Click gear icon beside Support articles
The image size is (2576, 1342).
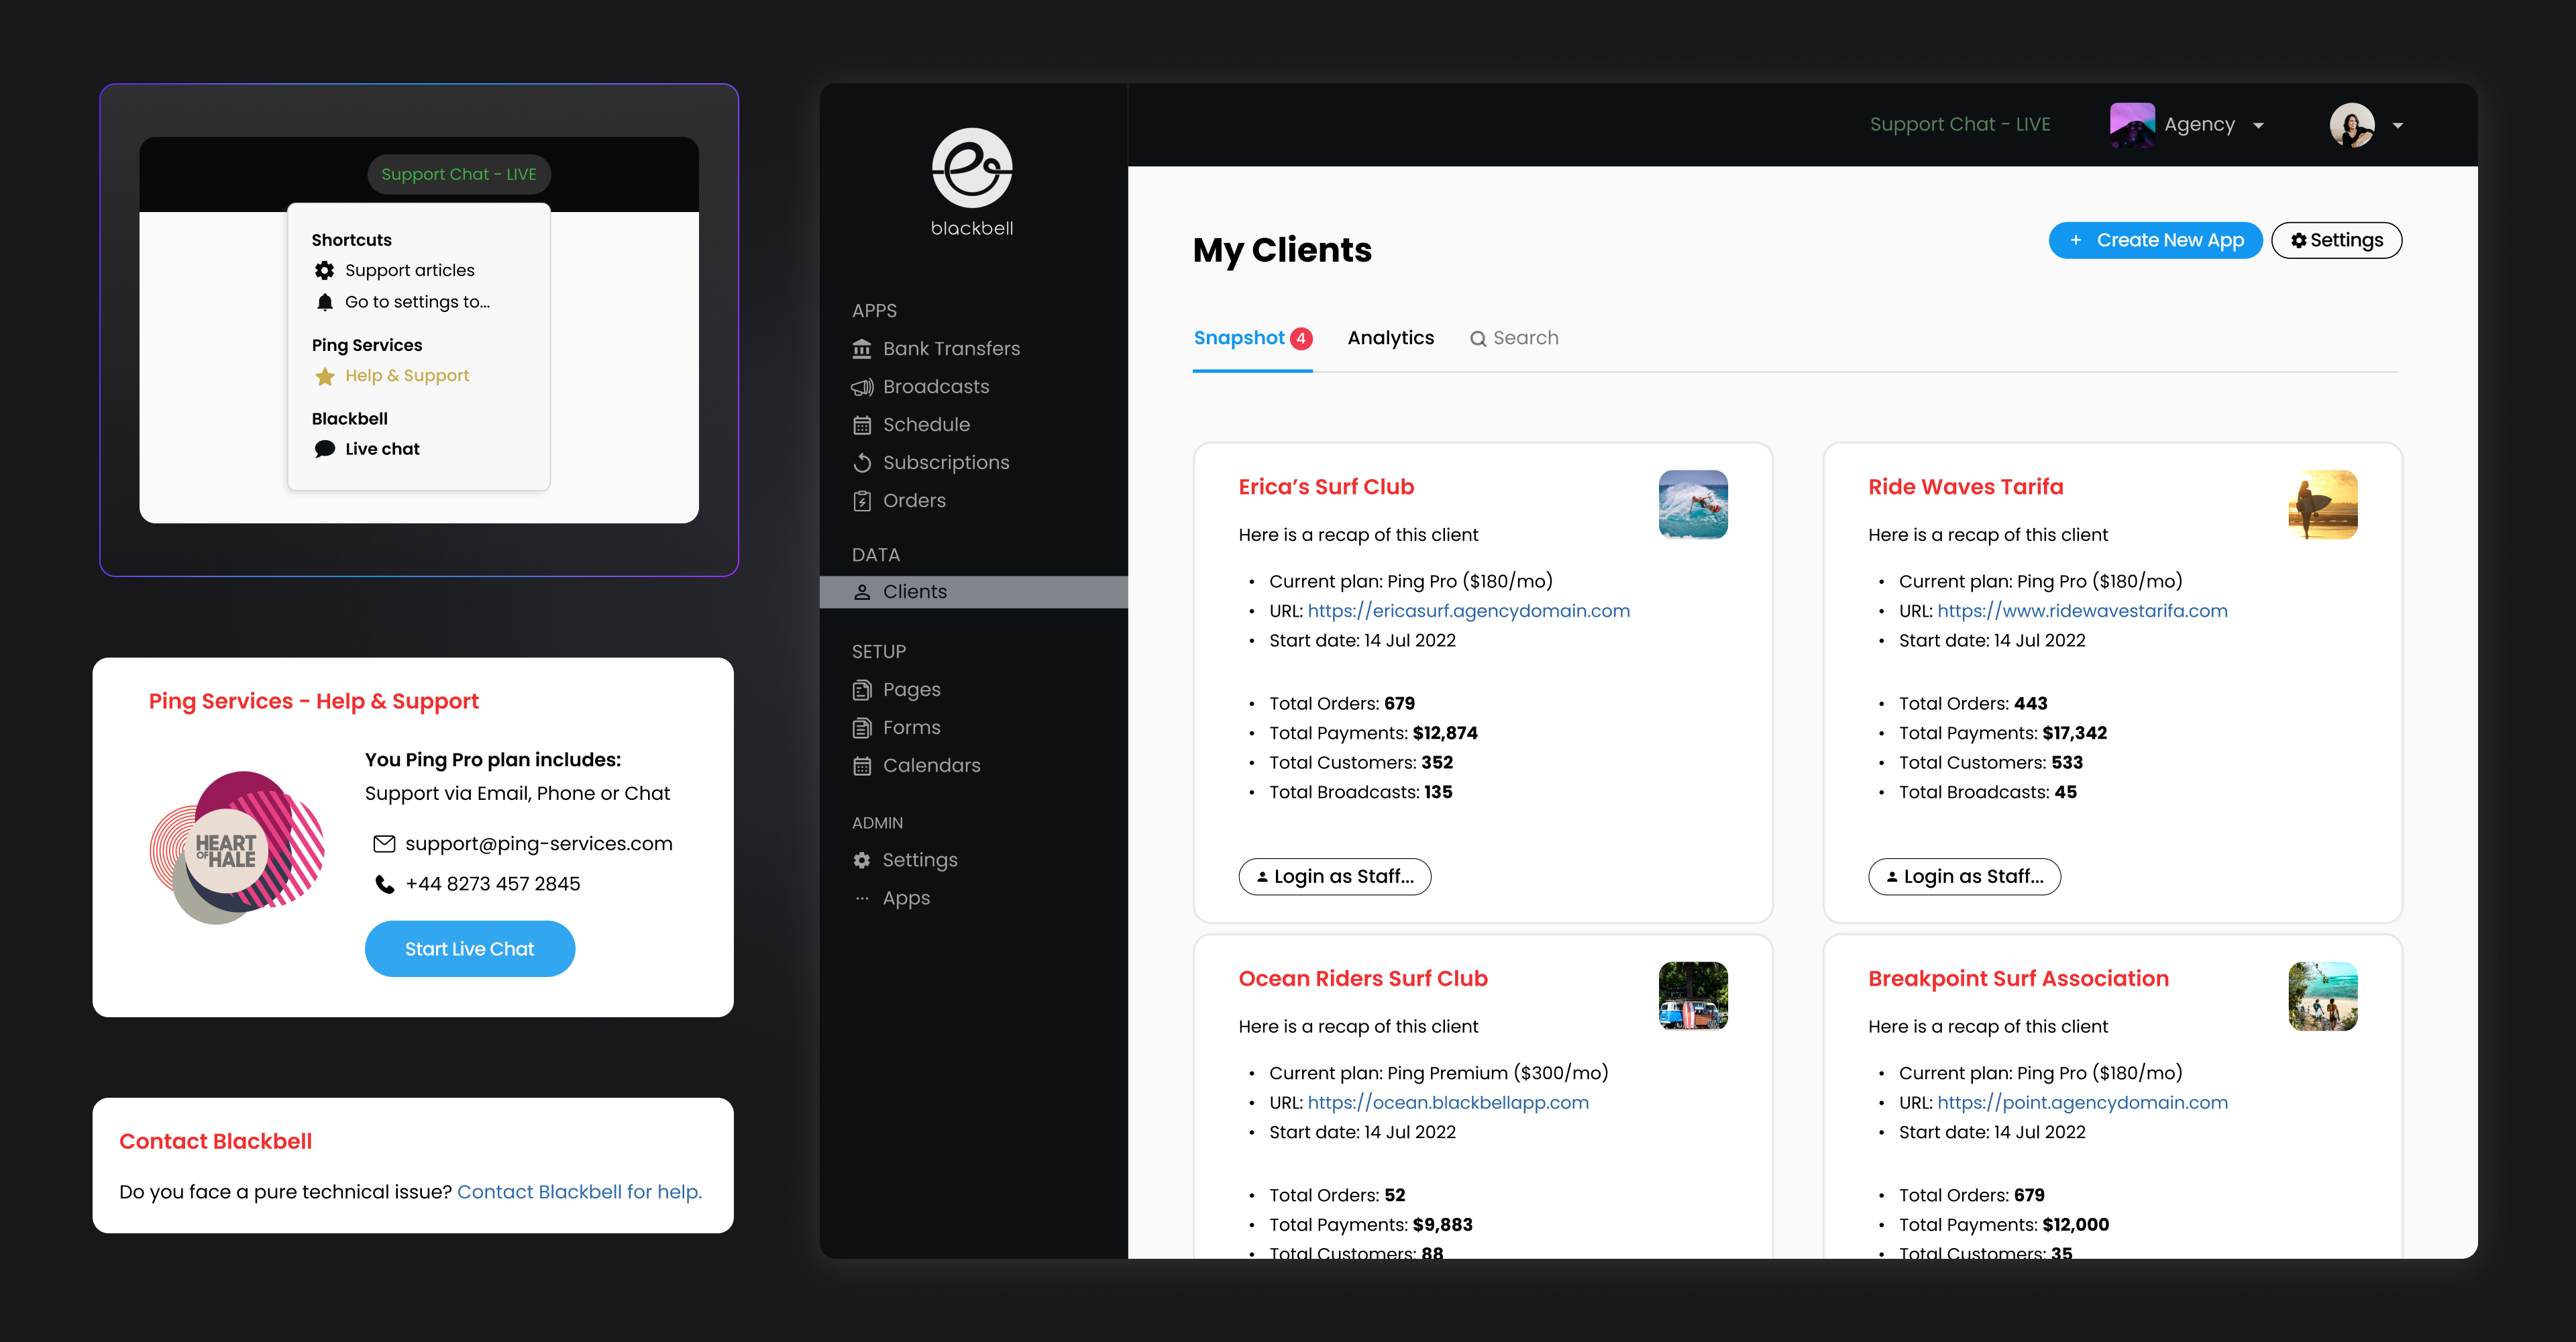click(324, 270)
